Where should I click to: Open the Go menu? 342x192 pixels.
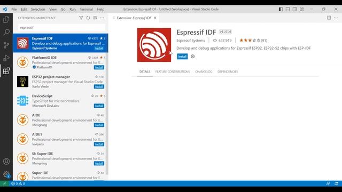pos(63,9)
